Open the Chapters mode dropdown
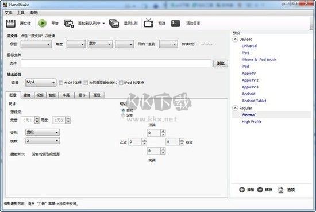The image size is (316, 212). point(100,44)
